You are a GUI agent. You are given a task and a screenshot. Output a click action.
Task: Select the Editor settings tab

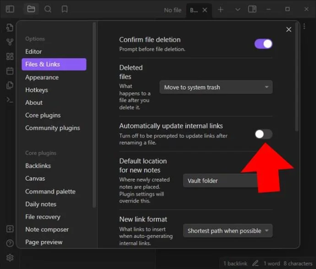coord(54,52)
